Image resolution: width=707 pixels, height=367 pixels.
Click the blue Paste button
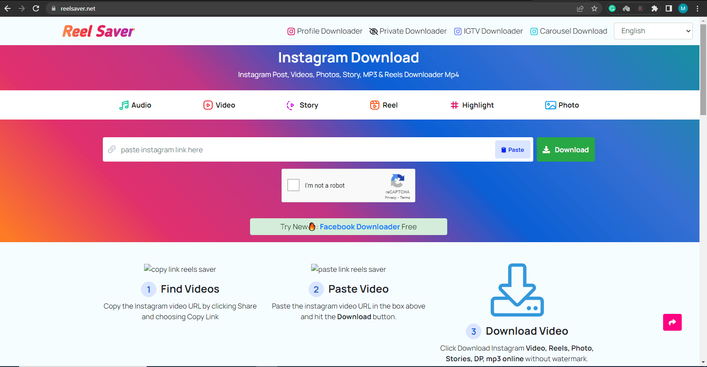(x=512, y=150)
